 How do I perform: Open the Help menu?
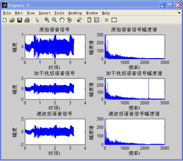(x=106, y=13)
